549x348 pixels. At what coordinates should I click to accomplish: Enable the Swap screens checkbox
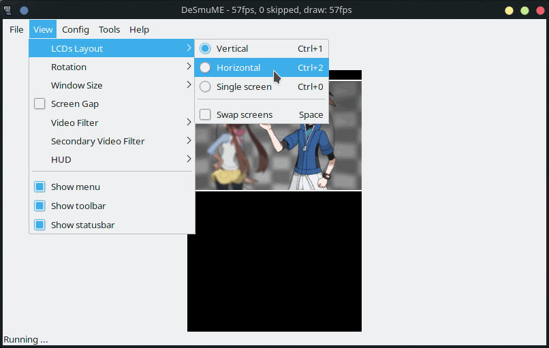(x=205, y=114)
